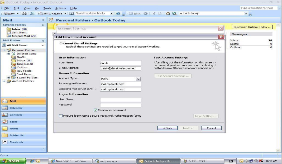Click the User Name input field
Screen dimensions: 282x164
121,100
